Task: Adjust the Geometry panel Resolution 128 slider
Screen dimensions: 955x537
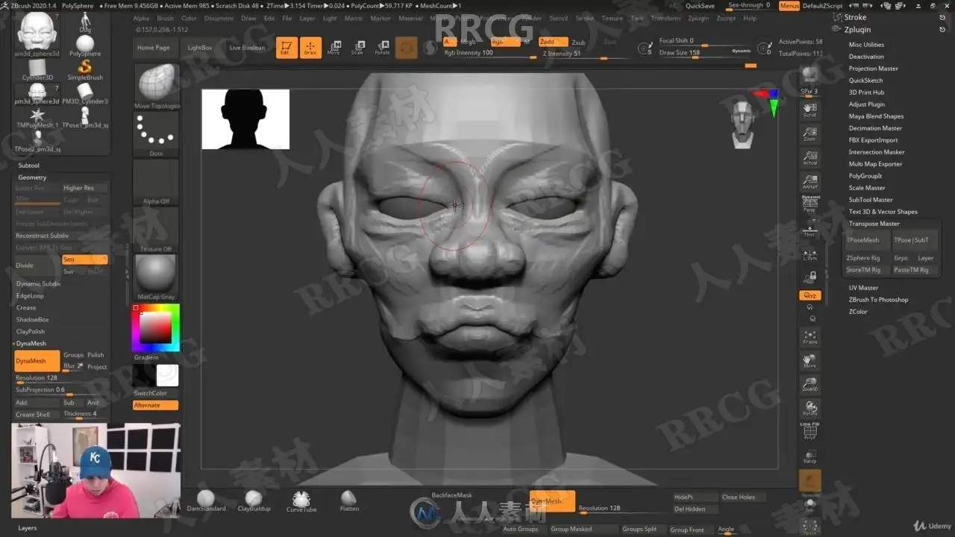Action: (61, 379)
